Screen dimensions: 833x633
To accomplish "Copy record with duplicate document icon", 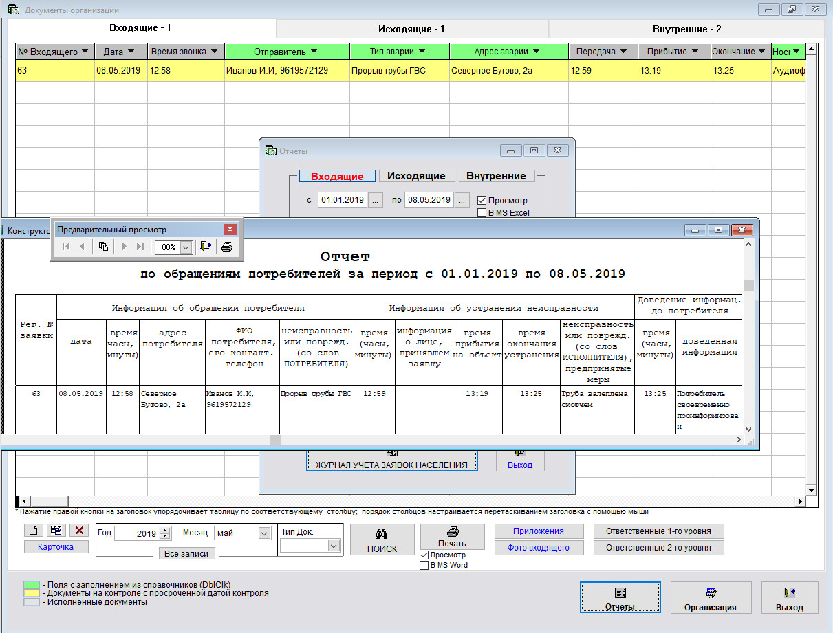I will point(56,530).
